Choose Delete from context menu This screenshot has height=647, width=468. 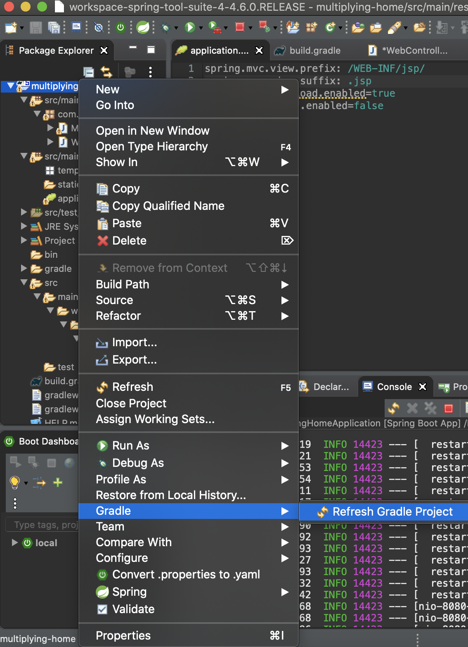coord(189,240)
